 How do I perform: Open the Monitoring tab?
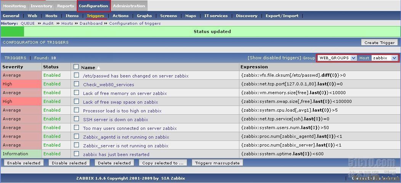pyautogui.click(x=14, y=6)
